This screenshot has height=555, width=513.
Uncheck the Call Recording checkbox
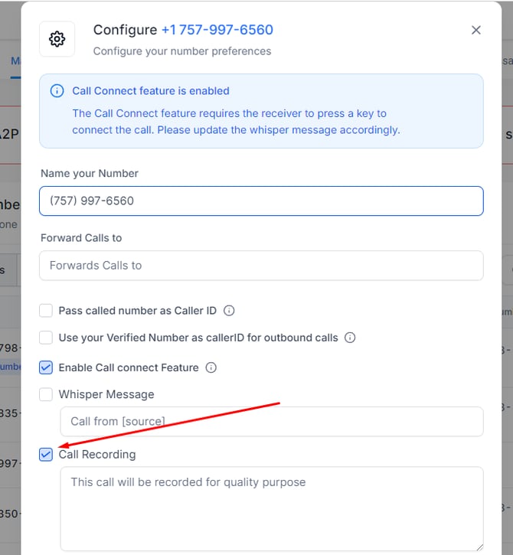46,455
